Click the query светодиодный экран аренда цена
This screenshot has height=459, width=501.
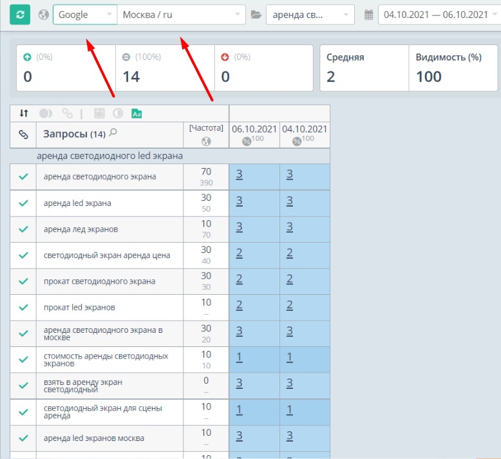tap(107, 255)
